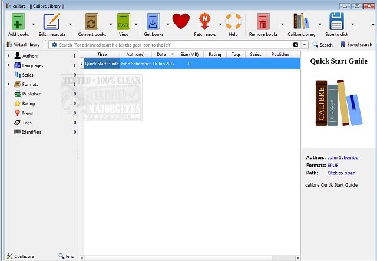Click the Add books icon
Viewport: 377px width, 261px height.
pyautogui.click(x=19, y=22)
